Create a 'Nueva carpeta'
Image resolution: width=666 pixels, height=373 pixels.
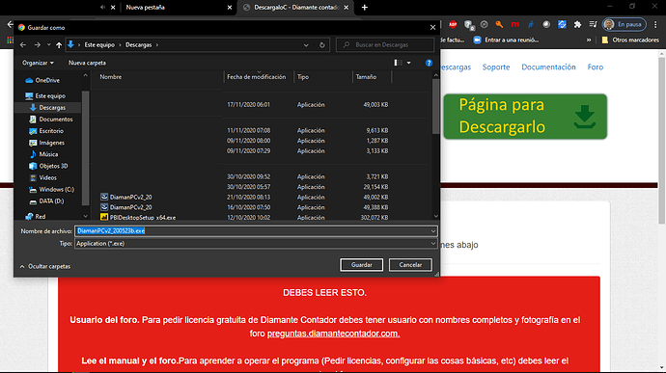tap(87, 63)
